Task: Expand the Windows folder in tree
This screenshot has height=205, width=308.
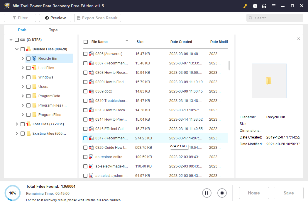Action: (x=23, y=77)
